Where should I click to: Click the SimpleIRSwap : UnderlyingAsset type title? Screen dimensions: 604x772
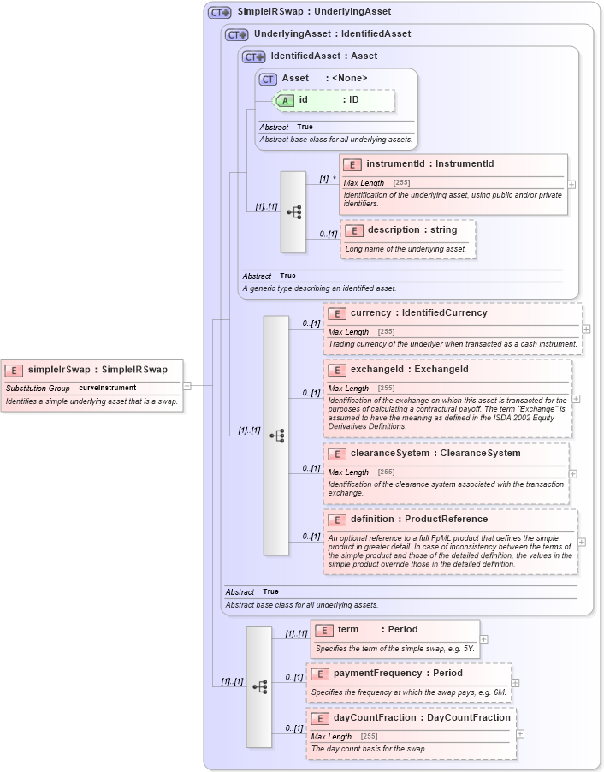tap(314, 11)
